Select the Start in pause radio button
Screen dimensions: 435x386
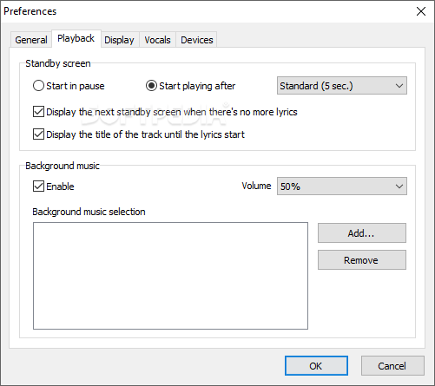click(x=38, y=86)
